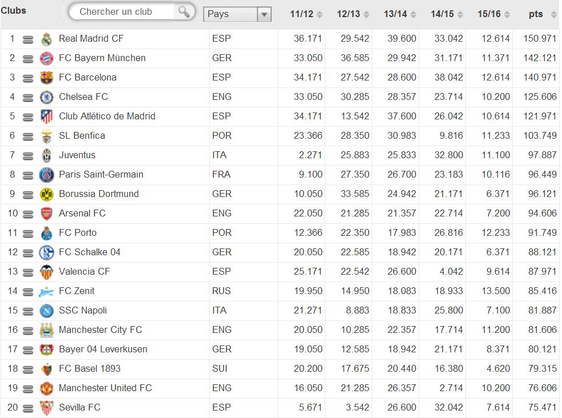Click the FC Schalke 04 crest icon
Image resolution: width=562 pixels, height=418 pixels.
click(x=46, y=252)
